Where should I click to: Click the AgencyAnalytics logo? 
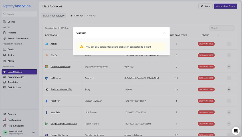pos(17,6)
